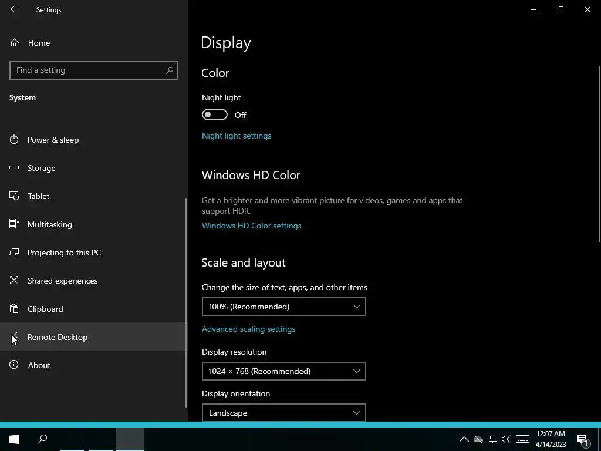
Task: Open taskbar search magnifier
Action: 42,439
